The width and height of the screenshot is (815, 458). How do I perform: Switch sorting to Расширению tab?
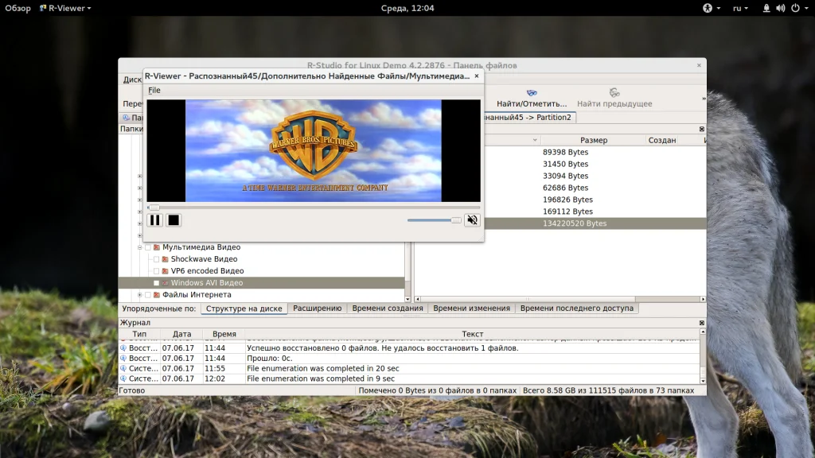pos(317,309)
